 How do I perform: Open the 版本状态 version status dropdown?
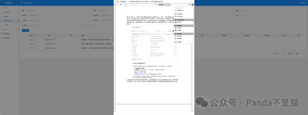60,15
